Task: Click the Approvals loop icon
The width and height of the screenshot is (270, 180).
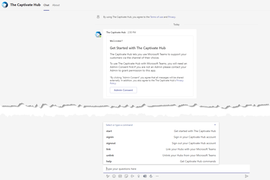Action: 151,176
